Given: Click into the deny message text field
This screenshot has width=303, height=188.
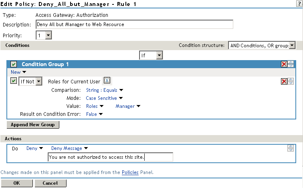Looking at the screenshot, I should 110,157.
